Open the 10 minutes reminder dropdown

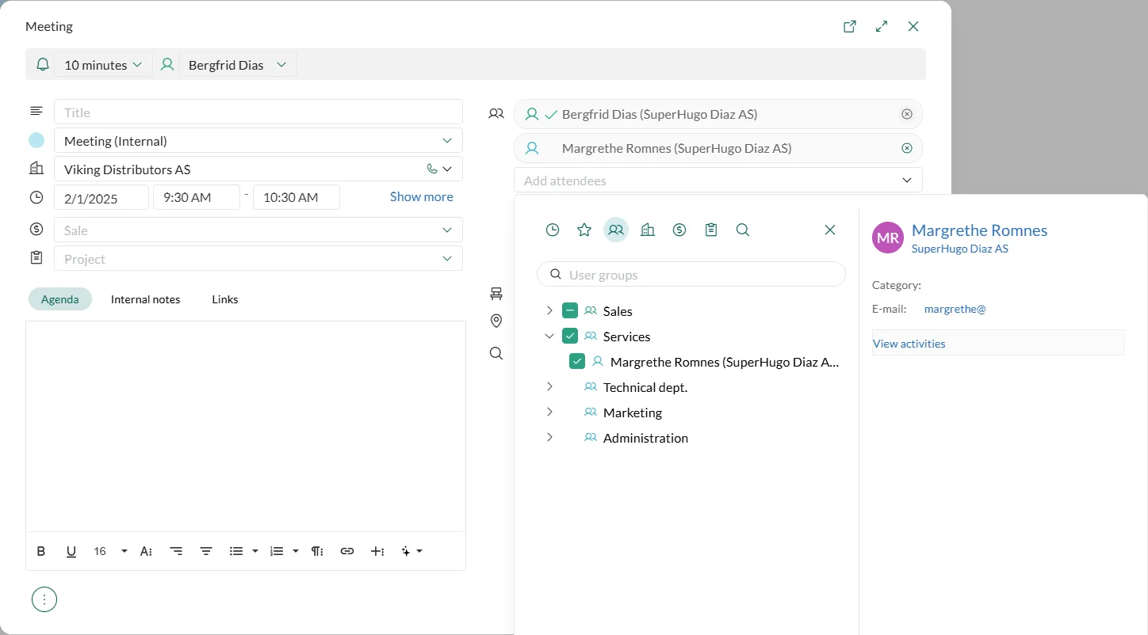pyautogui.click(x=103, y=65)
